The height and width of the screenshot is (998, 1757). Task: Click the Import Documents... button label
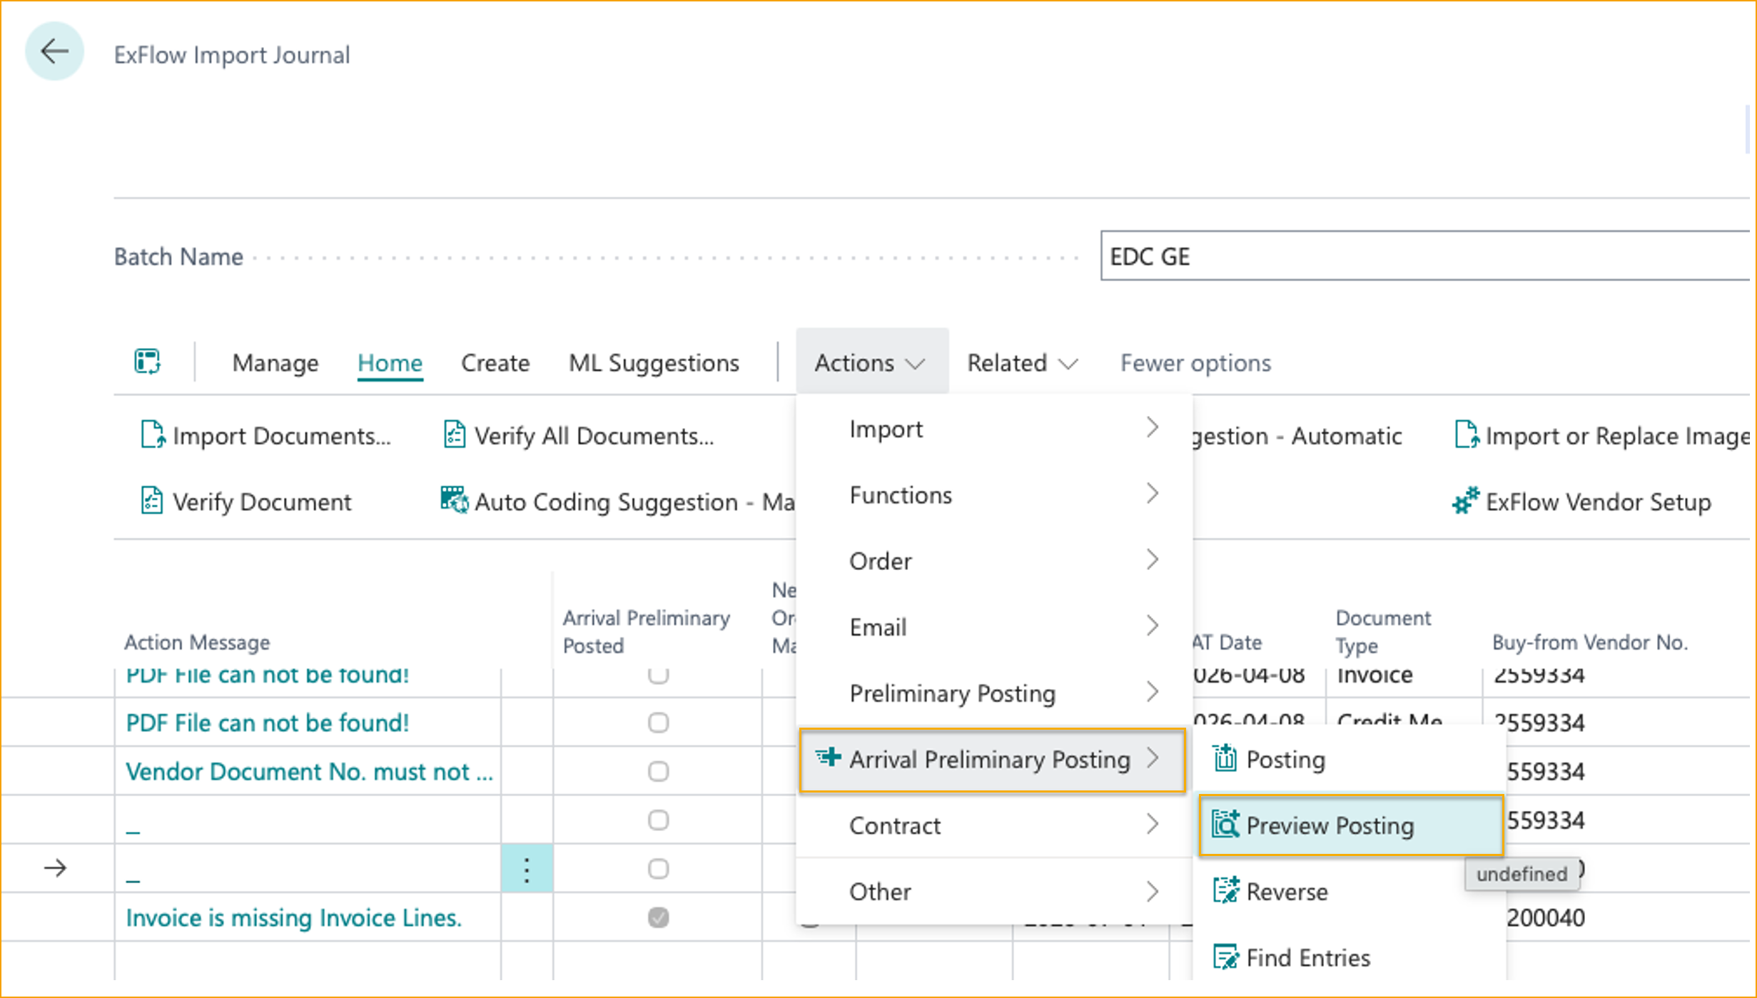click(282, 435)
